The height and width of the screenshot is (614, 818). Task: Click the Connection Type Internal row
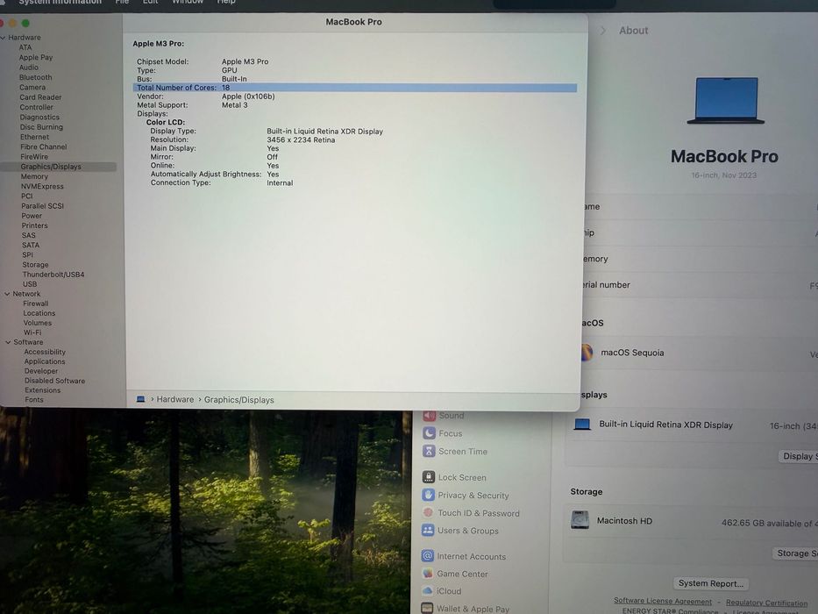click(x=222, y=182)
